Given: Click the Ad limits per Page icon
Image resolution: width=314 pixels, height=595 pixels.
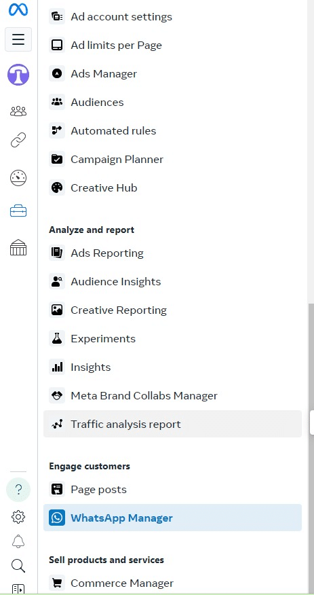Looking at the screenshot, I should pos(57,45).
